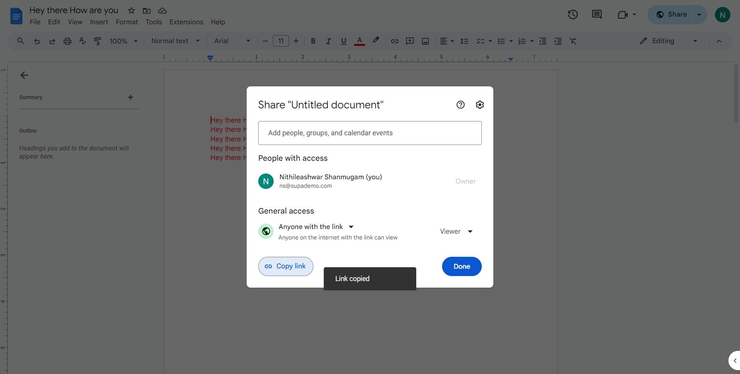This screenshot has height=374, width=740.
Task: Open the Insert menu
Action: [x=99, y=22]
